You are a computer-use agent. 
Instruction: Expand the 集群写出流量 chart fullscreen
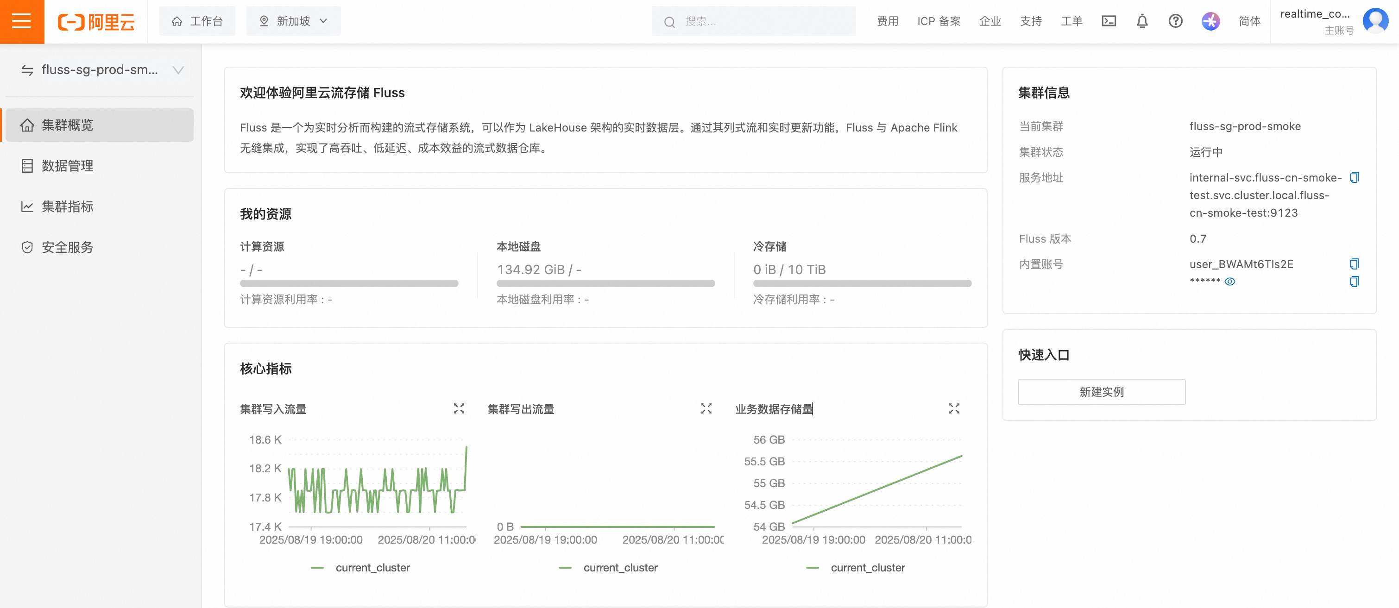pyautogui.click(x=706, y=408)
